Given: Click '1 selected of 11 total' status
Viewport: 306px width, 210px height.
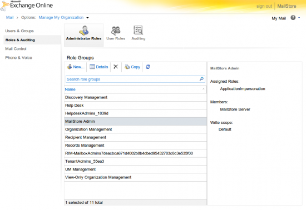Looking at the screenshot, I should 84,203.
